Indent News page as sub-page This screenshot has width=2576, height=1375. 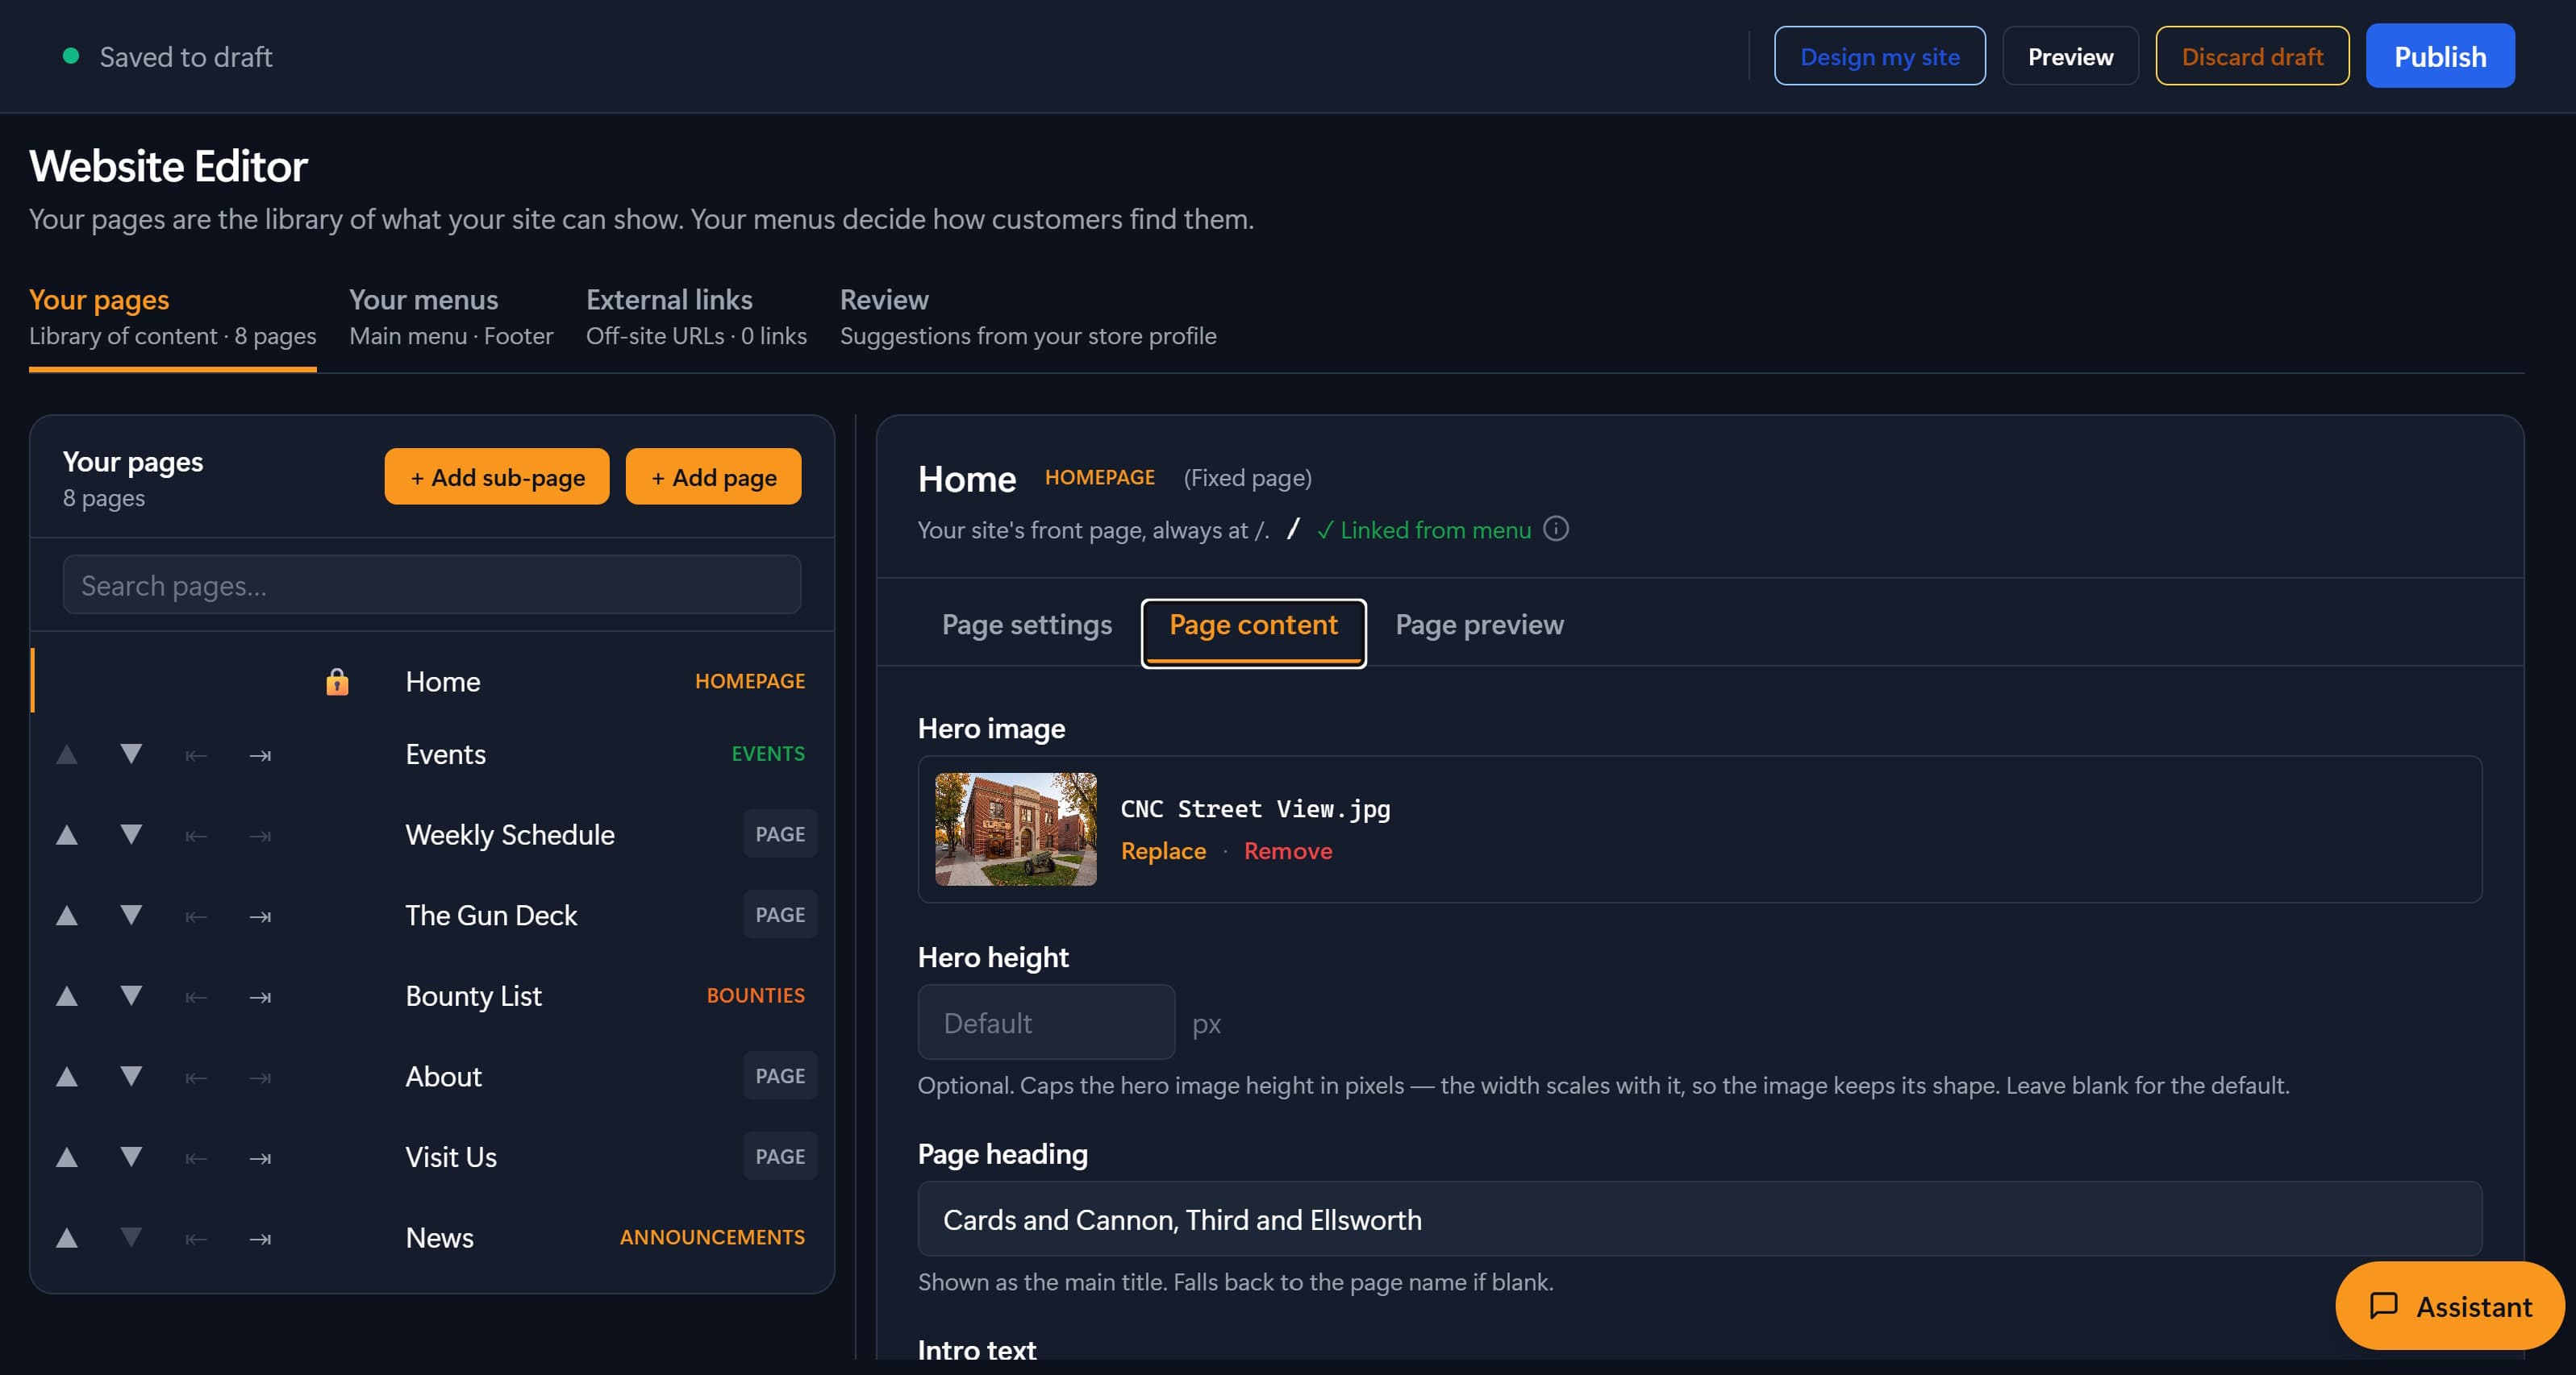point(260,1239)
